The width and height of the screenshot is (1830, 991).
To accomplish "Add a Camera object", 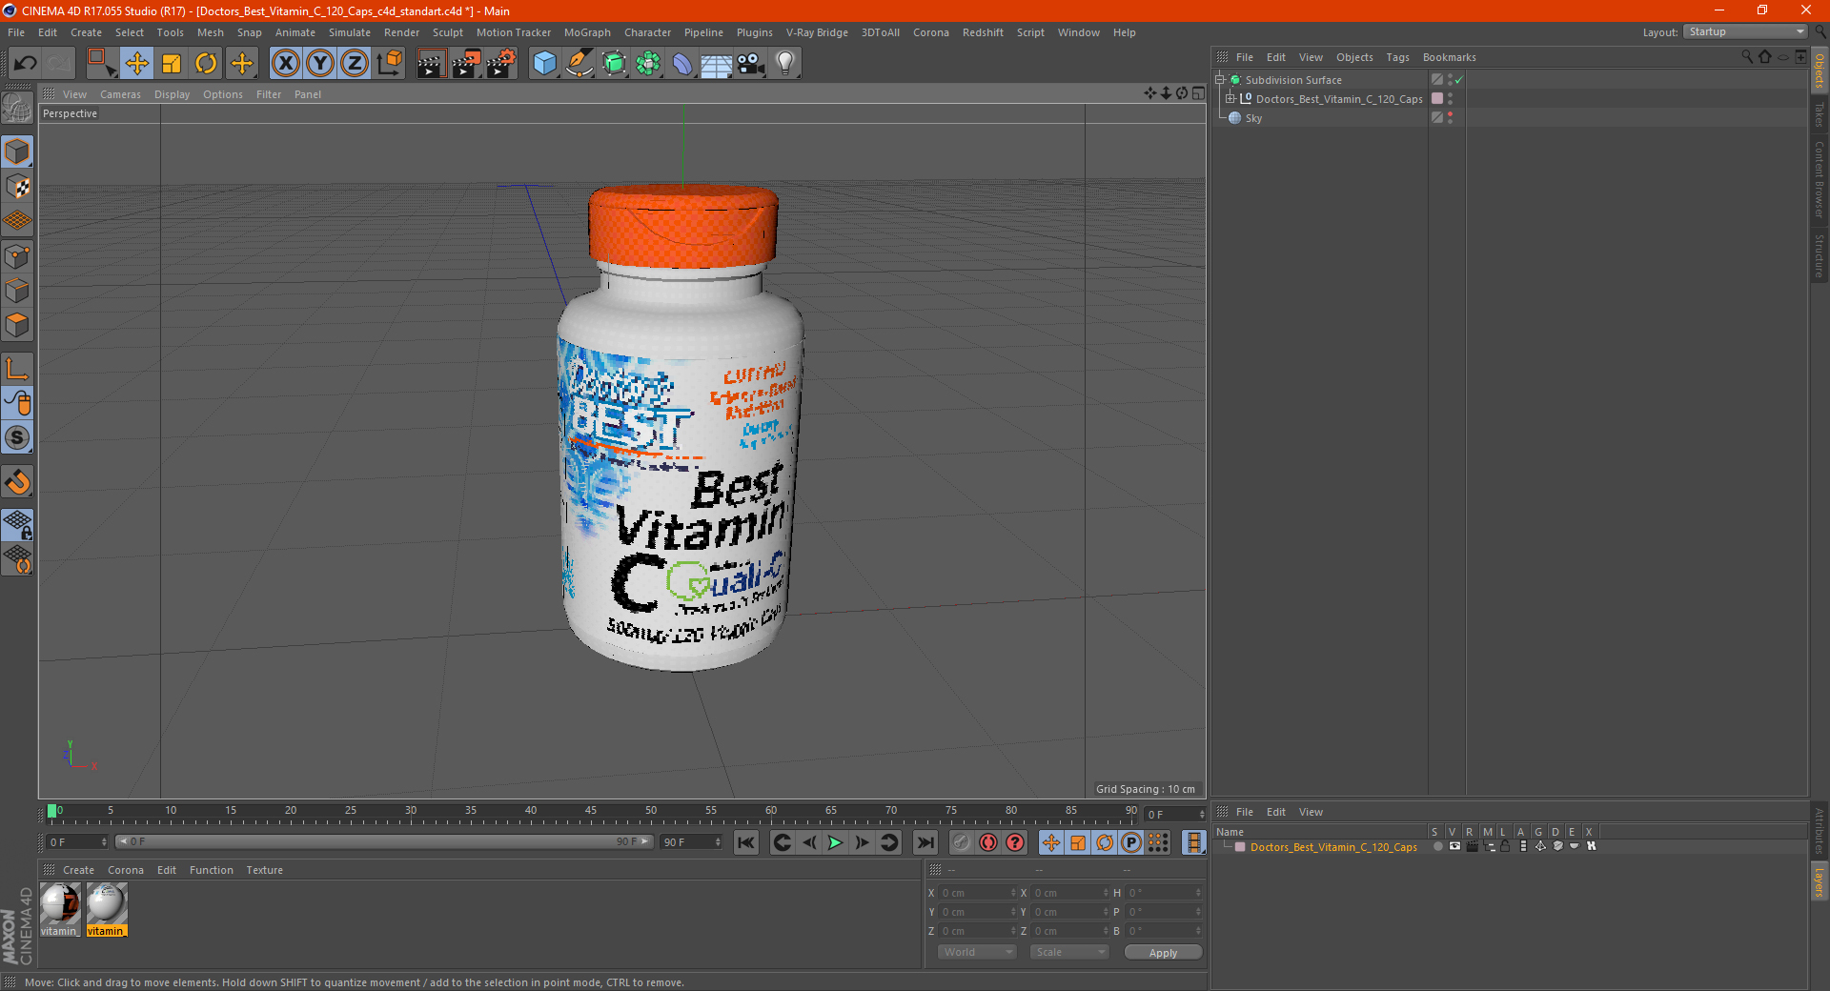I will [751, 64].
